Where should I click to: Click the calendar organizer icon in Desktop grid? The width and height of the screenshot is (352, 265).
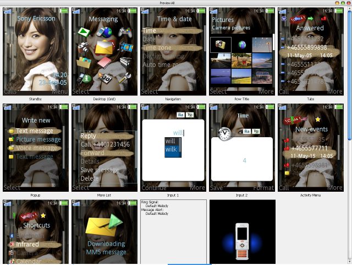(x=105, y=78)
